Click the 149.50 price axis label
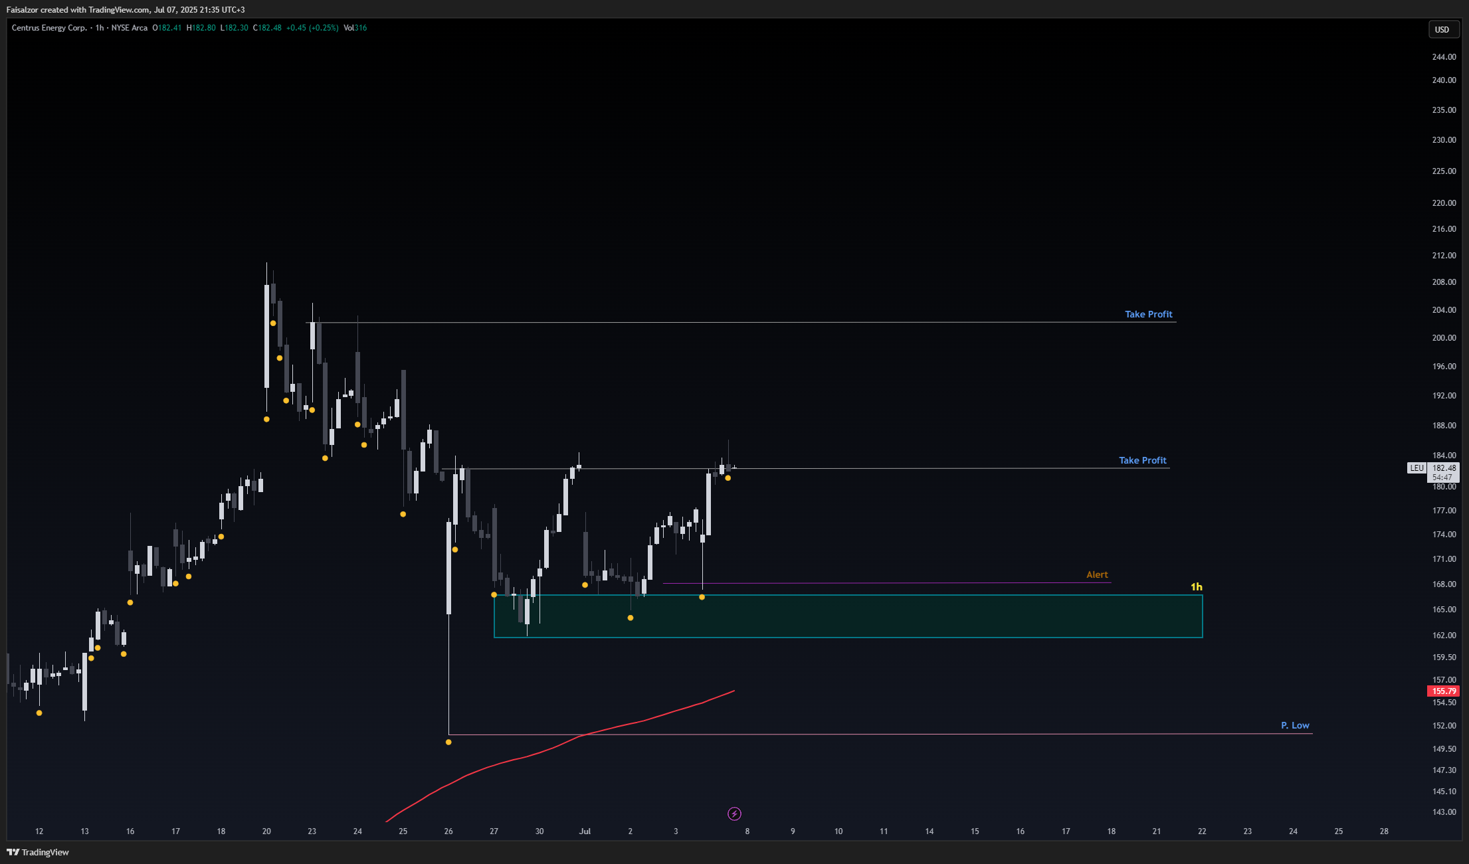Screen dimensions: 1469x864 pyautogui.click(x=1444, y=749)
